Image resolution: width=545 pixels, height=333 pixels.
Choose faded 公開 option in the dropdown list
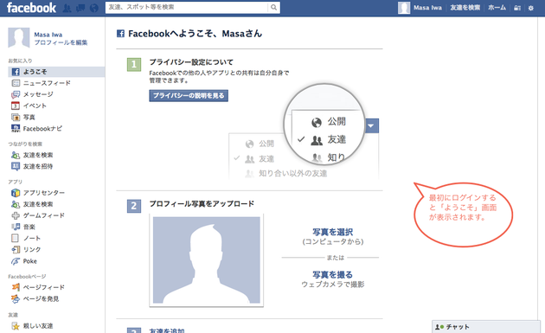click(x=260, y=144)
